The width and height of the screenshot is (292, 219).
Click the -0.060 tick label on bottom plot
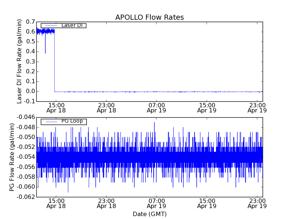[26, 187]
